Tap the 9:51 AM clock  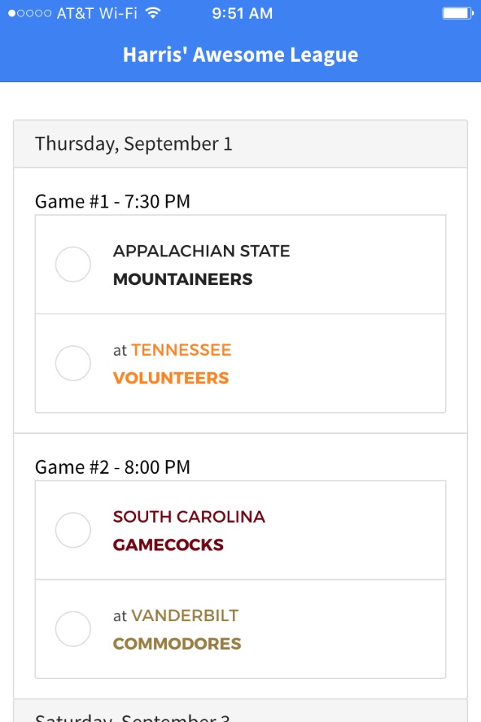click(x=242, y=13)
